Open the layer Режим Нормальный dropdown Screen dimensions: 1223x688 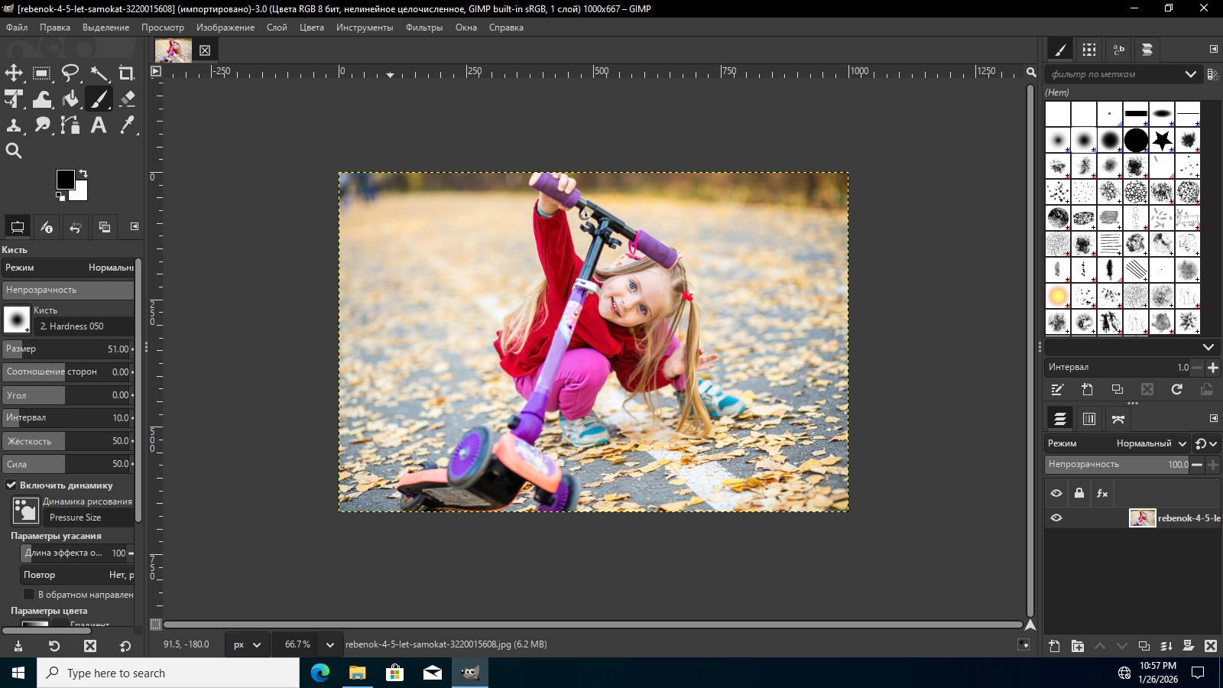tap(1151, 443)
